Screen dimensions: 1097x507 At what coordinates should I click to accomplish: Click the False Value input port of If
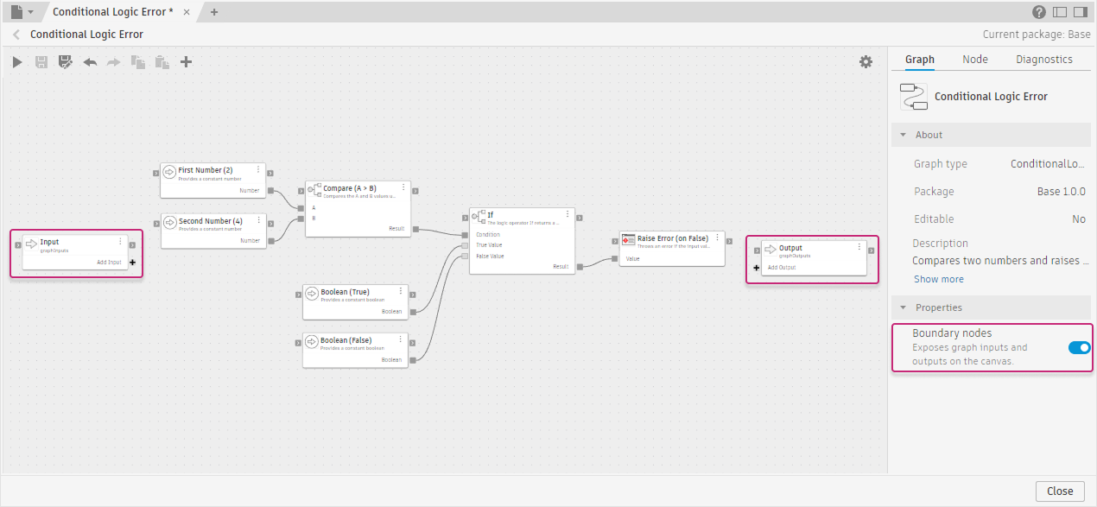pos(465,256)
